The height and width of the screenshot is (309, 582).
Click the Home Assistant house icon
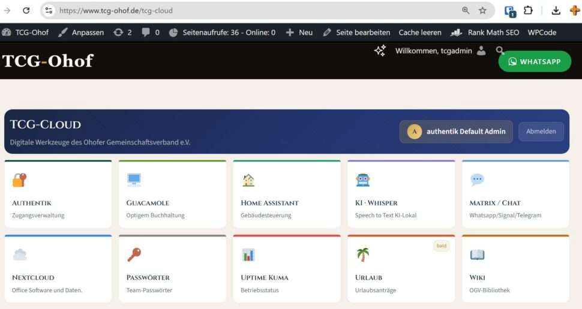click(x=248, y=180)
